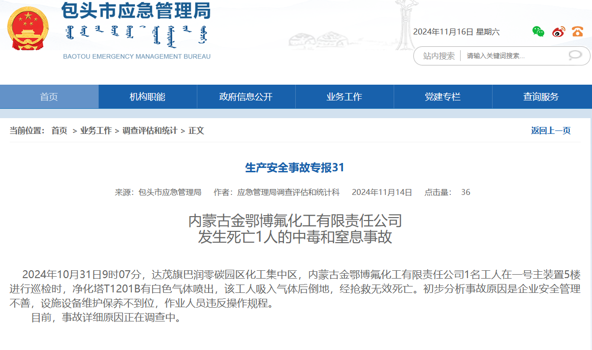Click the magnifier icon in search box
This screenshot has width=592, height=350.
click(575, 56)
